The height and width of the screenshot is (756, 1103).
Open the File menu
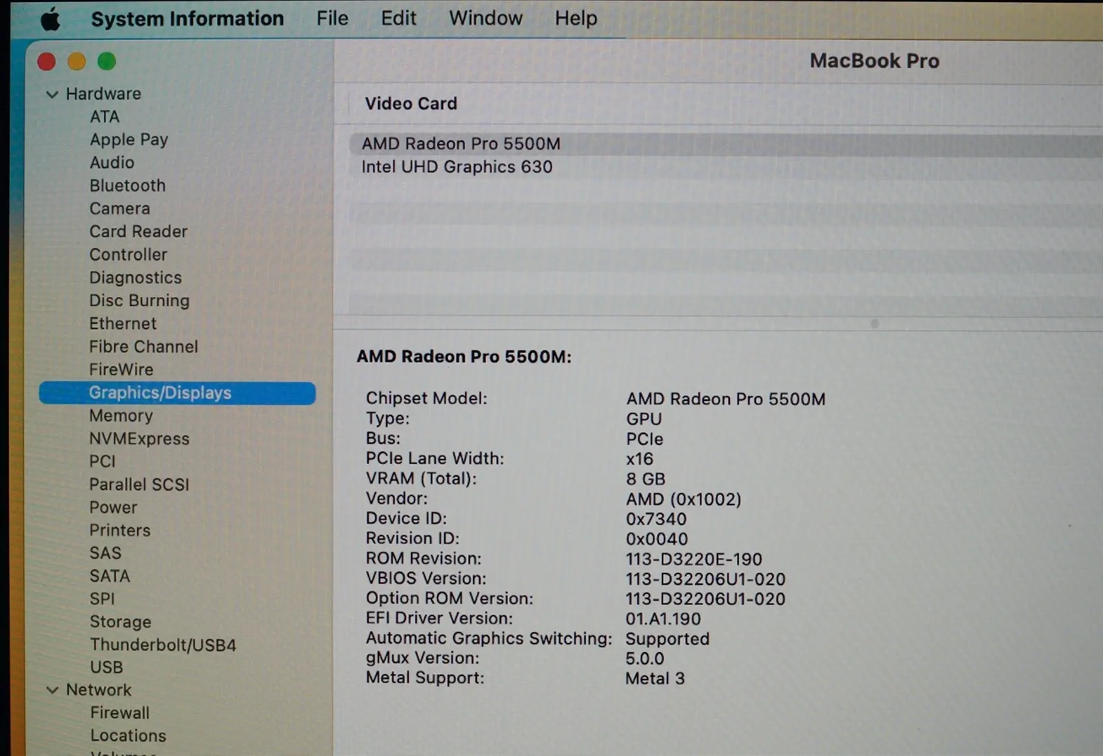click(x=332, y=19)
